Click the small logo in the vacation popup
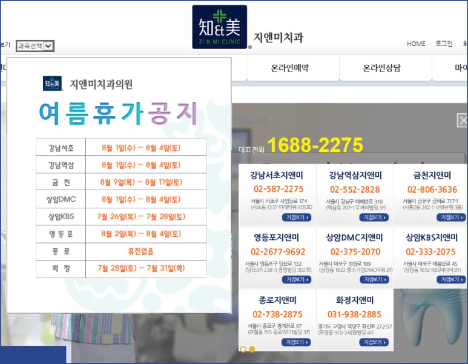The width and height of the screenshot is (468, 364). [52, 84]
